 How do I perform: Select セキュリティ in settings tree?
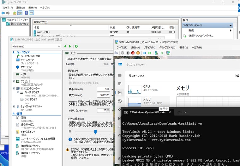26,67
